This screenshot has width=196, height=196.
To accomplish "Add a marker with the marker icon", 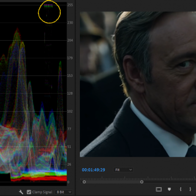I will (170, 189).
